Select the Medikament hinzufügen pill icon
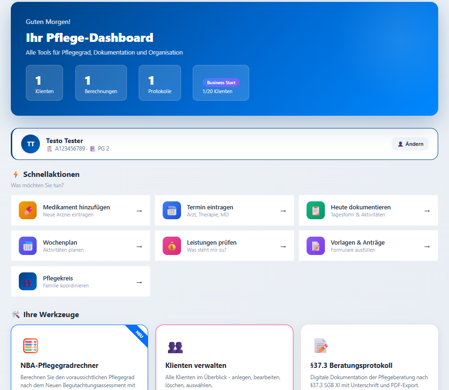This screenshot has width=449, height=390. [x=28, y=210]
